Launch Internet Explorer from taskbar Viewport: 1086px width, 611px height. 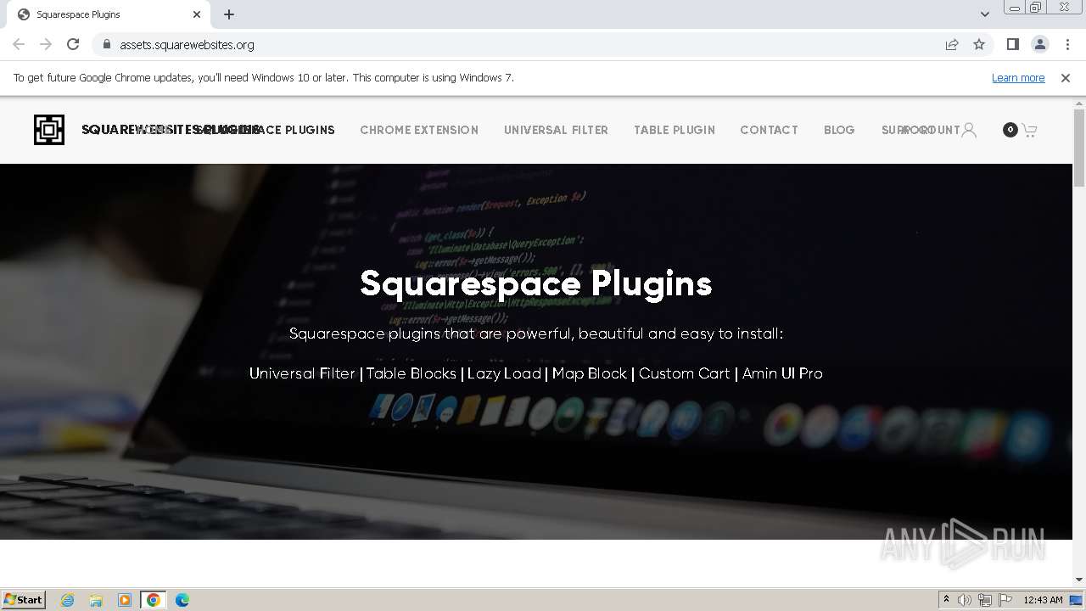(x=68, y=600)
